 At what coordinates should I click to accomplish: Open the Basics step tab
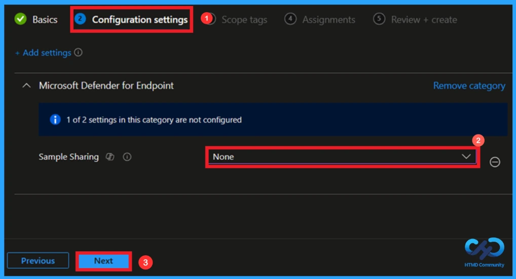pyautogui.click(x=36, y=19)
